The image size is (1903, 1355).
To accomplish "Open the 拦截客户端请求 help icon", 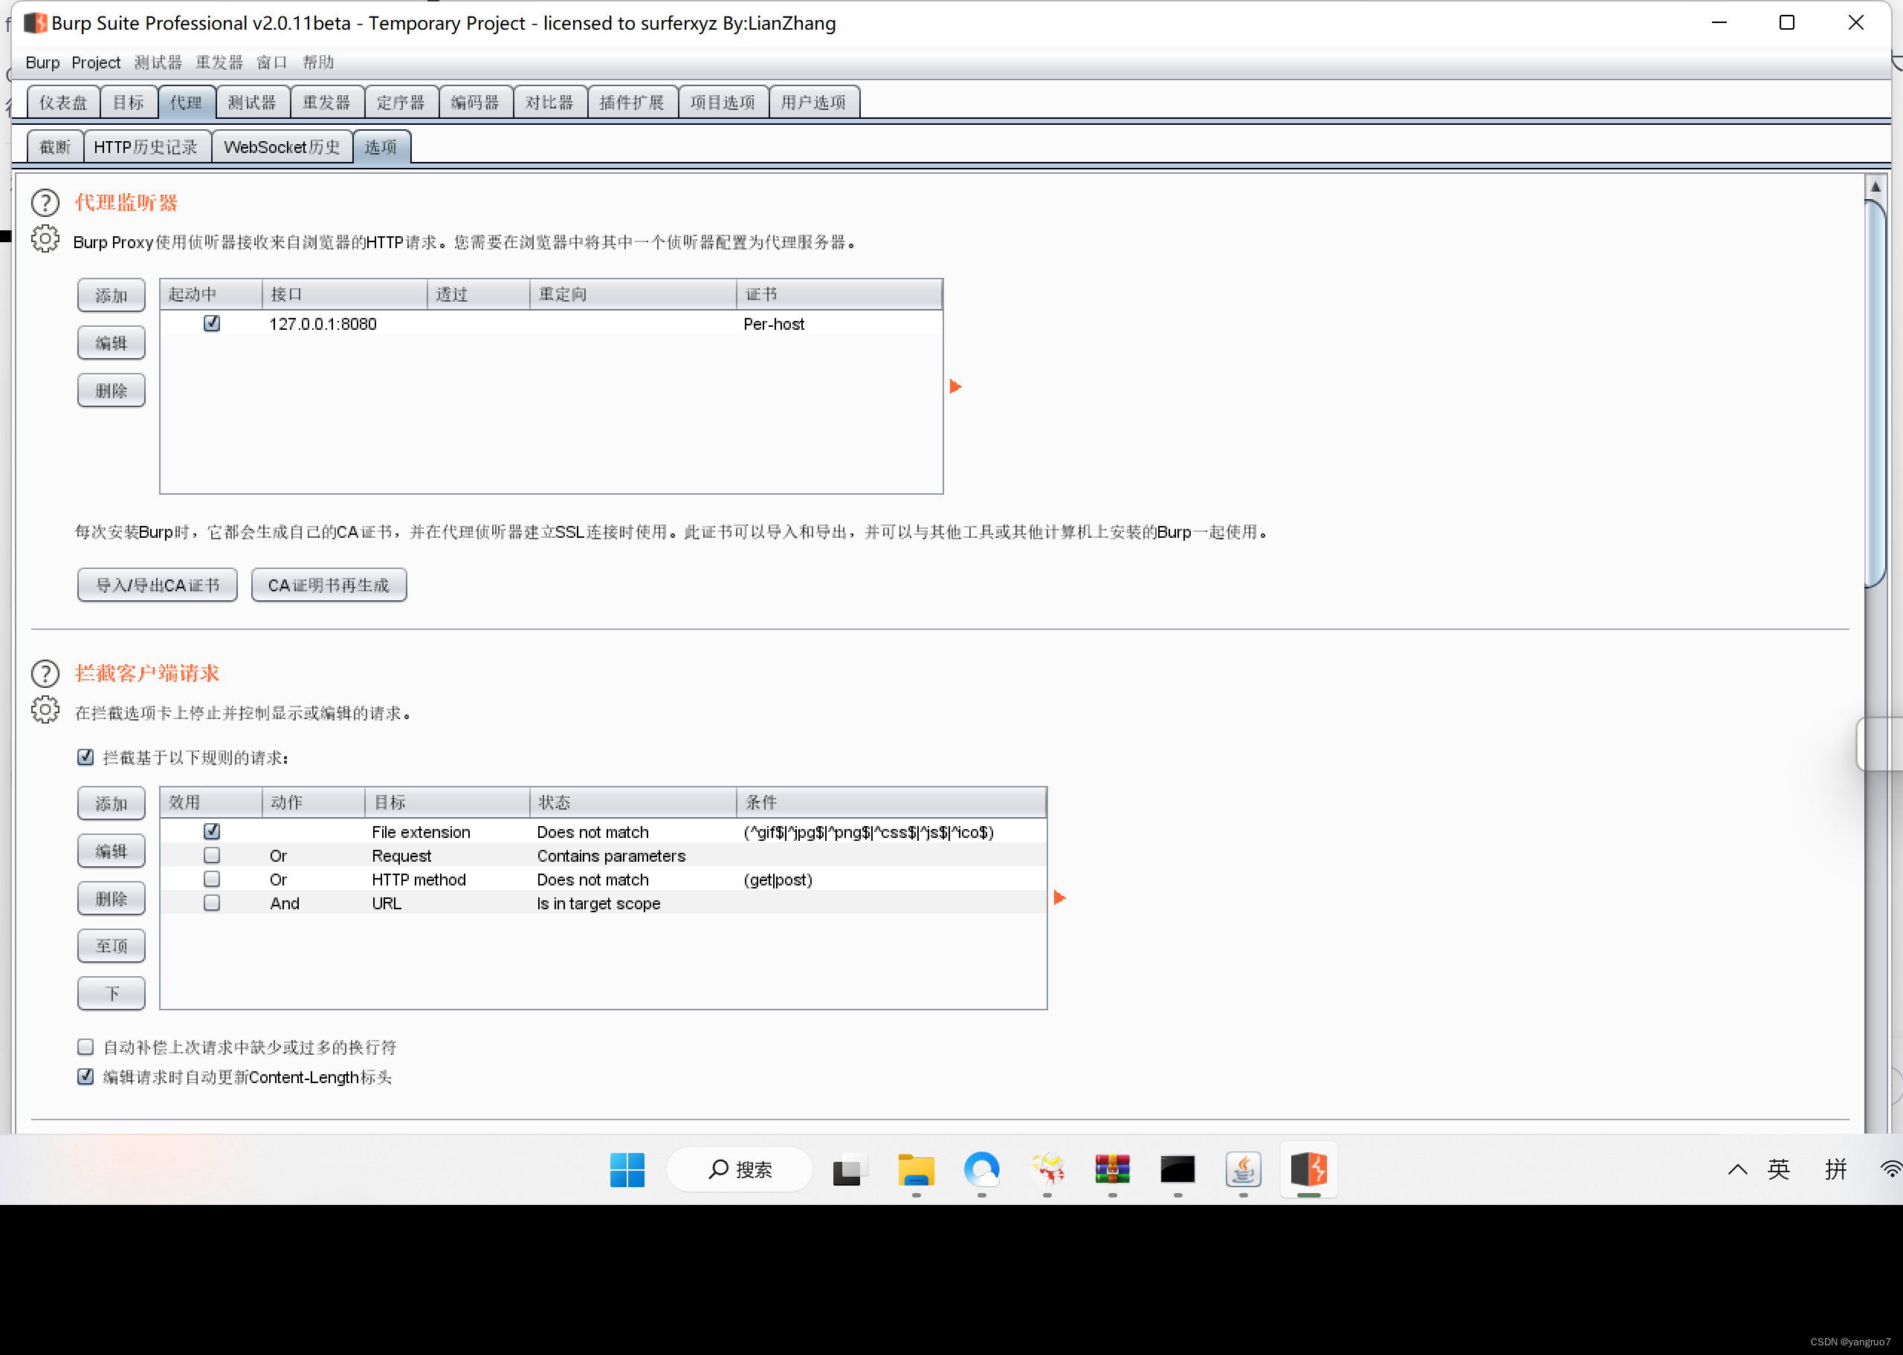I will pyautogui.click(x=45, y=675).
